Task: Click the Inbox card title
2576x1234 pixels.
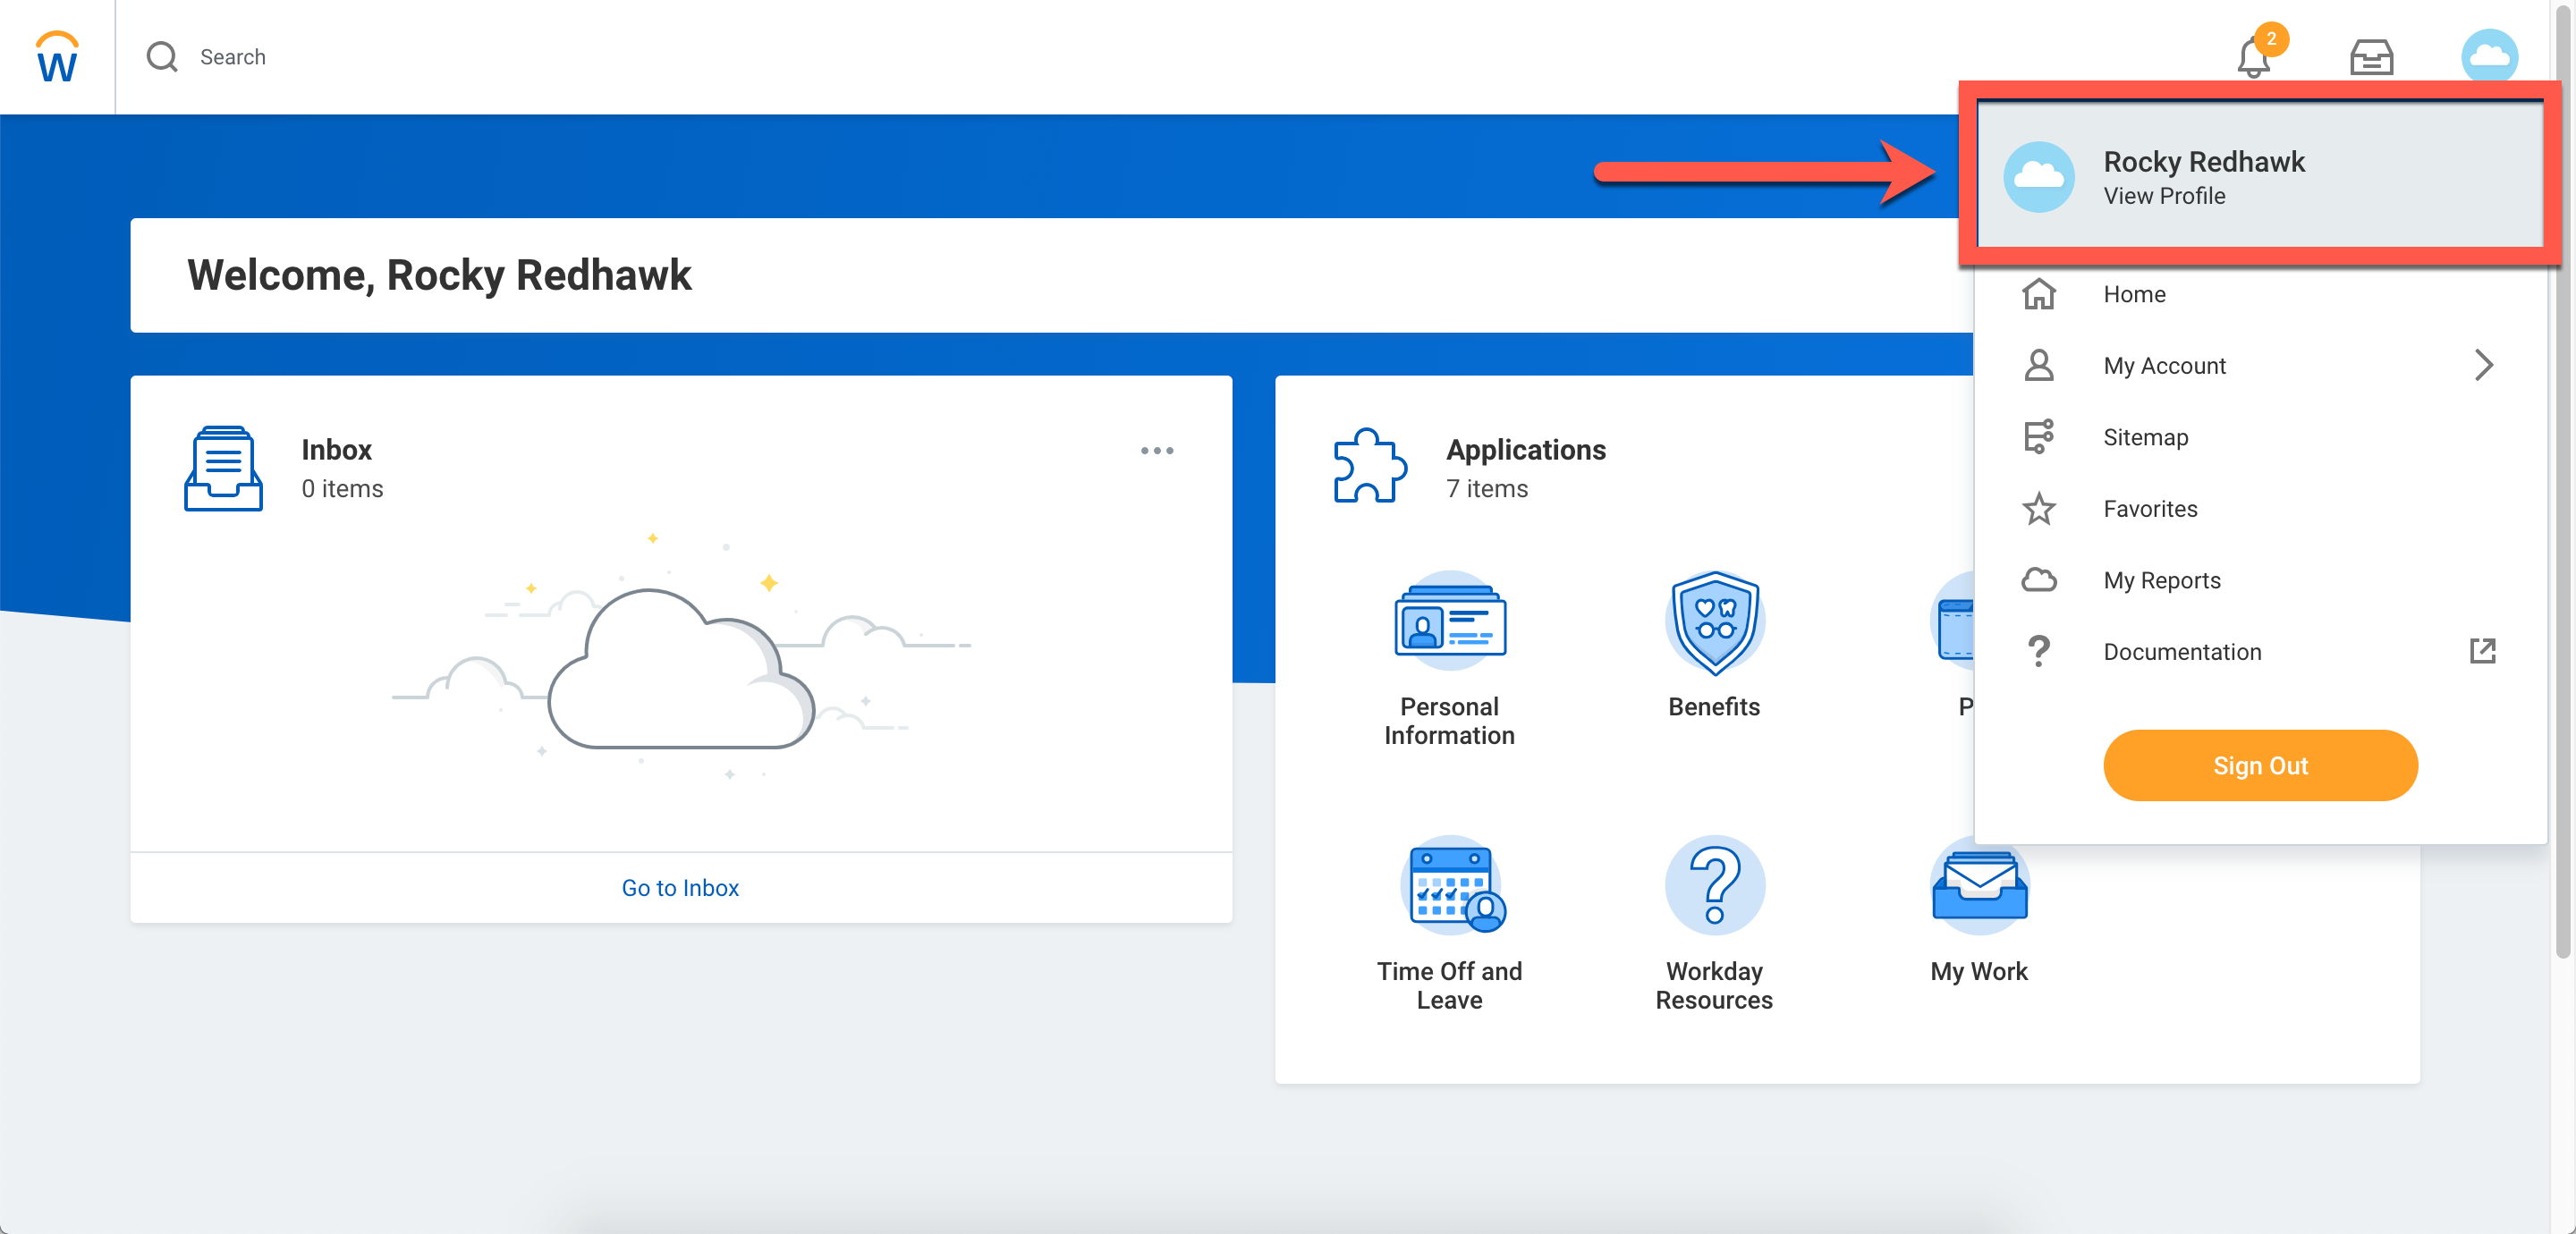Action: (x=336, y=450)
